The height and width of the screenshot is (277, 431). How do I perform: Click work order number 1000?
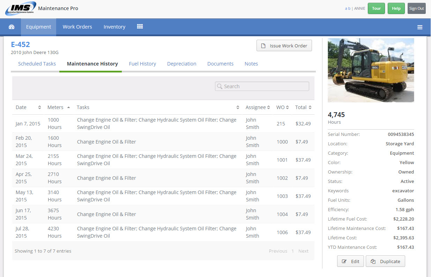(282, 142)
